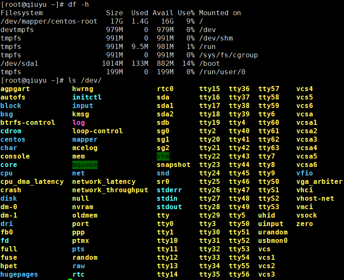Click the "sdb" disk entry
Viewport: 344px width, 280px height.
(163, 123)
